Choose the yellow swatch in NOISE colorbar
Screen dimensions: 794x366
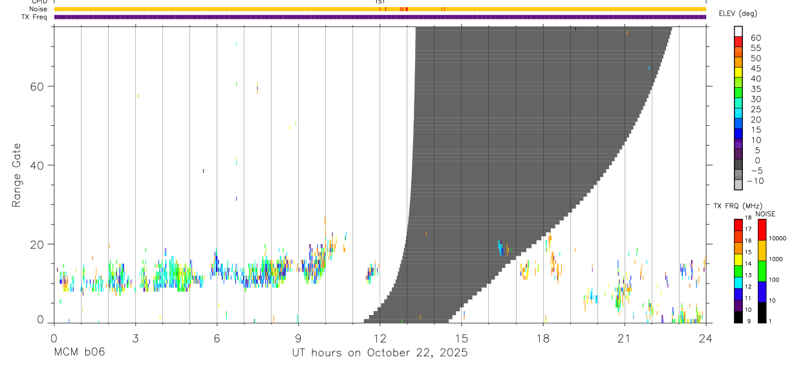click(x=762, y=250)
